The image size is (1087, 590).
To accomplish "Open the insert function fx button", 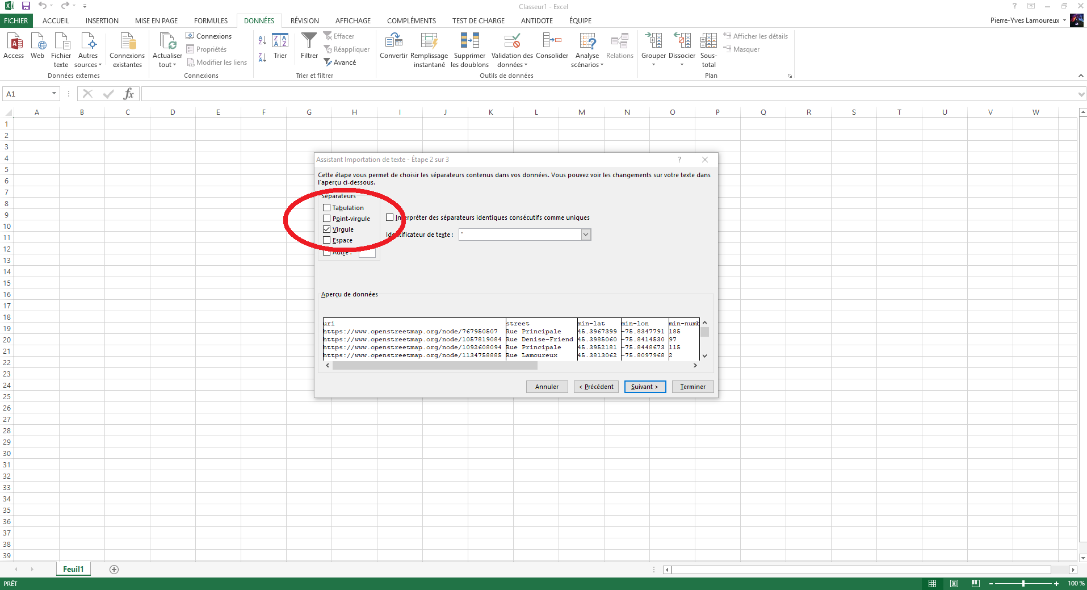I will coord(129,94).
